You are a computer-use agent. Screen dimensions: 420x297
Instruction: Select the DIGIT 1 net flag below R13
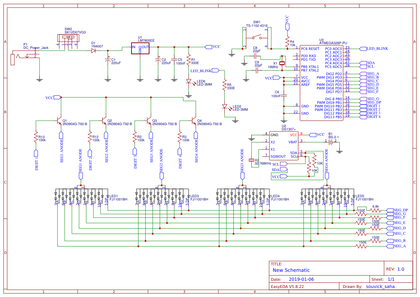click(x=36, y=160)
